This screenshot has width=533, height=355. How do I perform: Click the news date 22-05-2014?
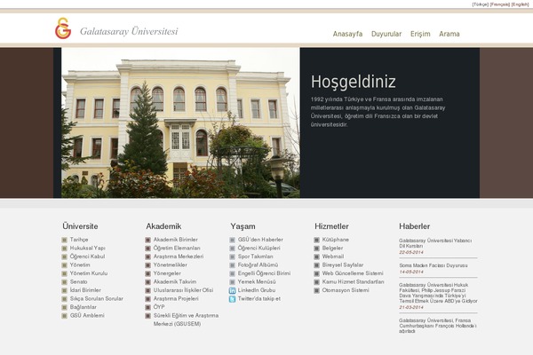(x=411, y=252)
